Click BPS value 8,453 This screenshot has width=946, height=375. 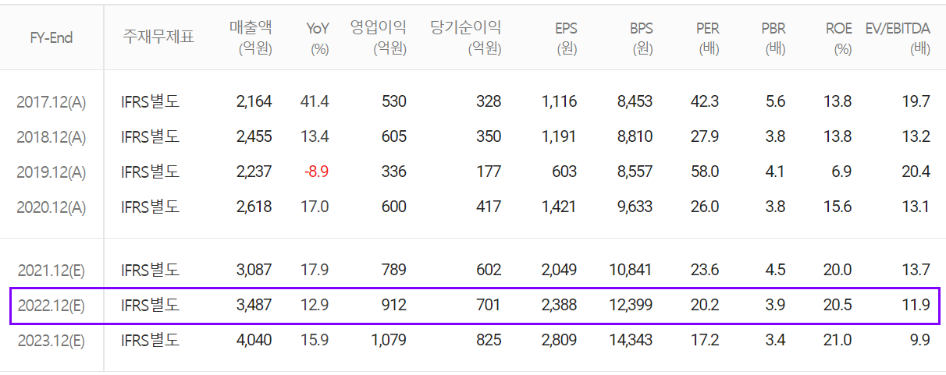click(634, 101)
